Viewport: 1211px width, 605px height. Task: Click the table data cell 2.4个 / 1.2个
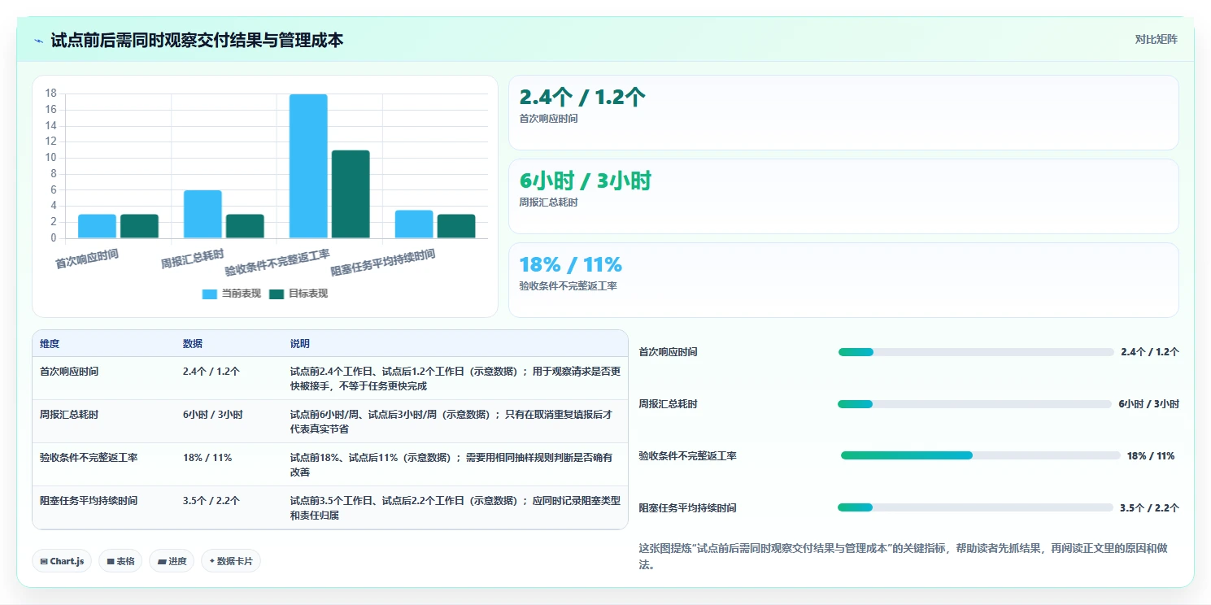[211, 371]
